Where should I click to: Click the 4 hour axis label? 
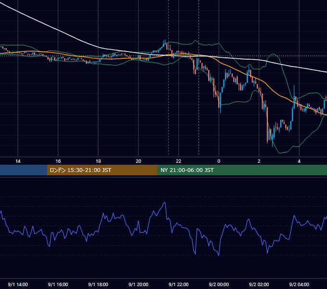[299, 161]
